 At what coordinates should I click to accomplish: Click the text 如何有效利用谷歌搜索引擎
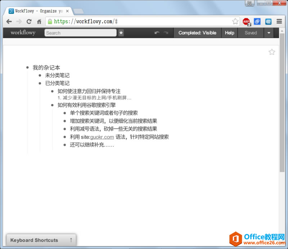tap(87, 105)
